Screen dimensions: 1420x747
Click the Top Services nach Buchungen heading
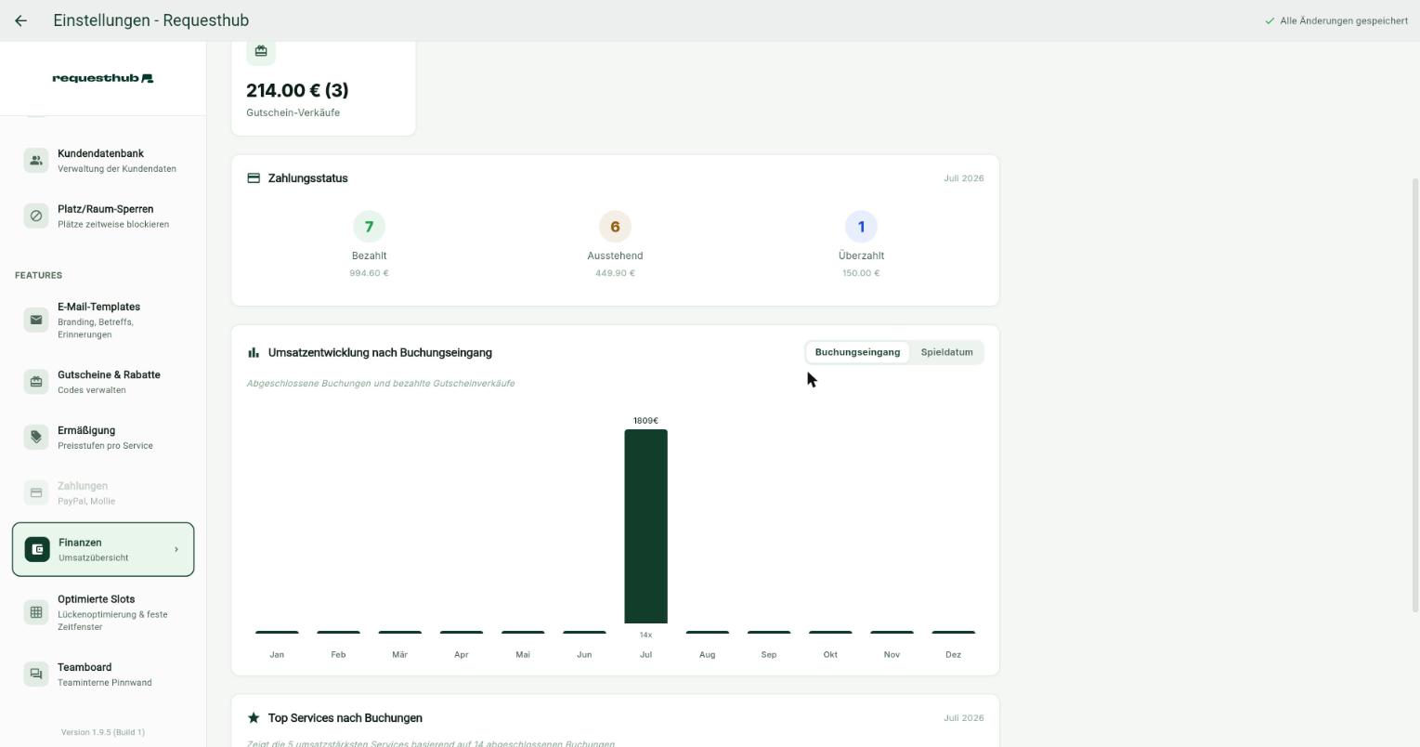click(345, 718)
